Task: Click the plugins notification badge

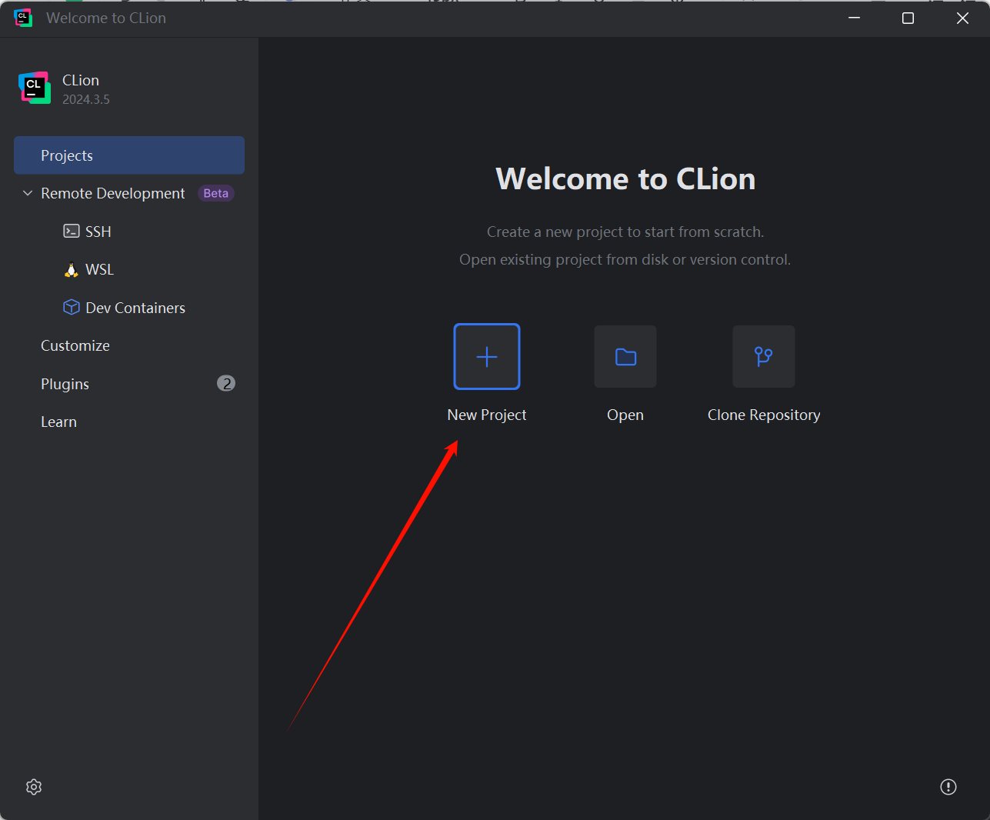Action: [x=225, y=382]
